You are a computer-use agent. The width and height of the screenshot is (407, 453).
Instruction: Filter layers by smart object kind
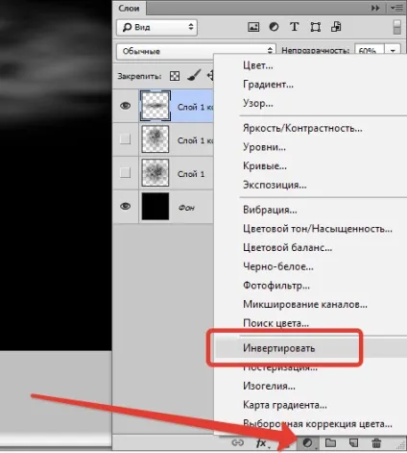336,27
